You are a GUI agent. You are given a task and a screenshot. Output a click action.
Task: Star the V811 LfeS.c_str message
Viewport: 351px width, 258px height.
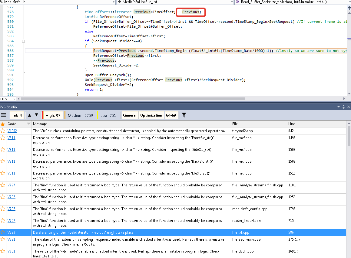click(x=3, y=173)
